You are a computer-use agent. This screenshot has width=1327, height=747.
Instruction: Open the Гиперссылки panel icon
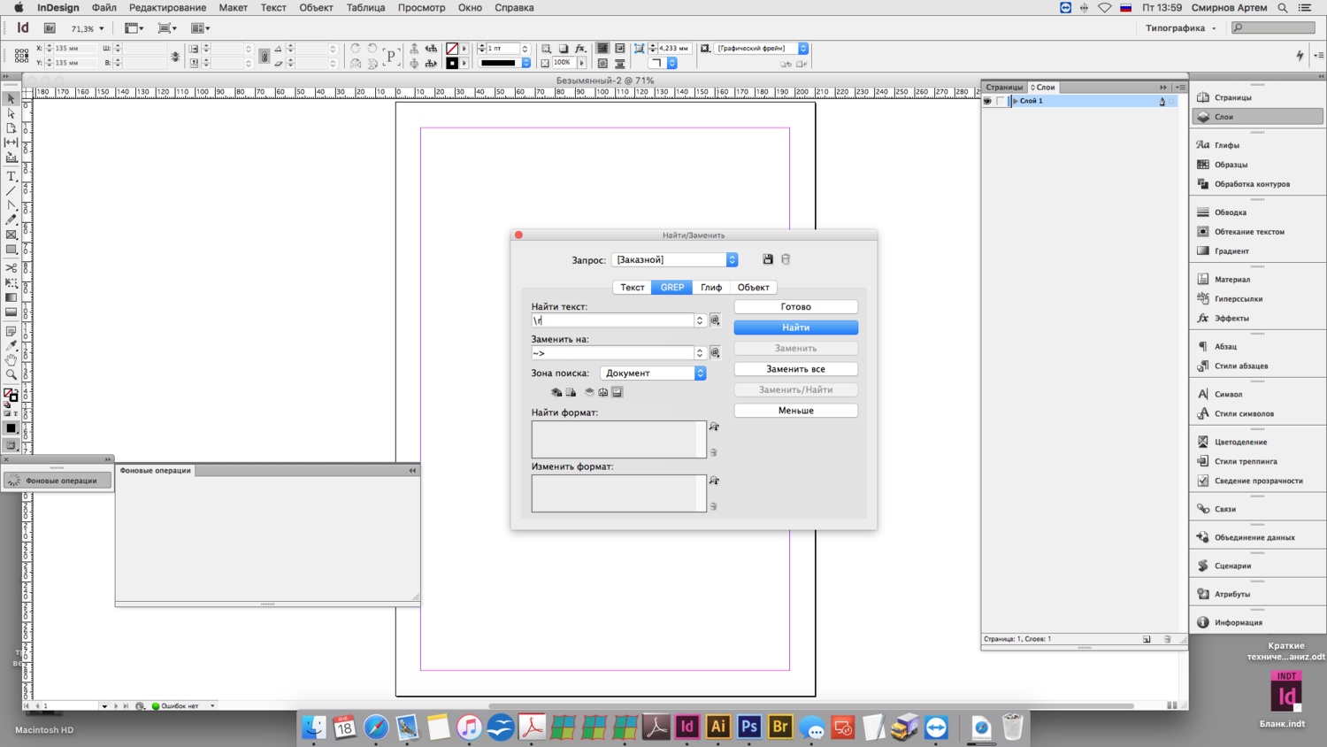click(1203, 299)
